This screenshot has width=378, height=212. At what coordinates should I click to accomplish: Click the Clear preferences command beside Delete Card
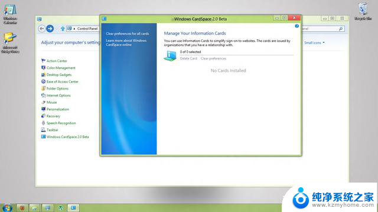[213, 58]
